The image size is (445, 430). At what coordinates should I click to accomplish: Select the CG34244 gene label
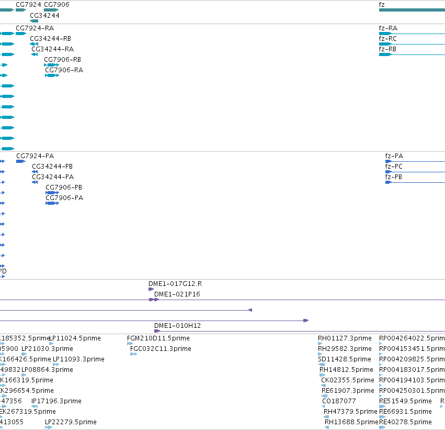pyautogui.click(x=44, y=16)
